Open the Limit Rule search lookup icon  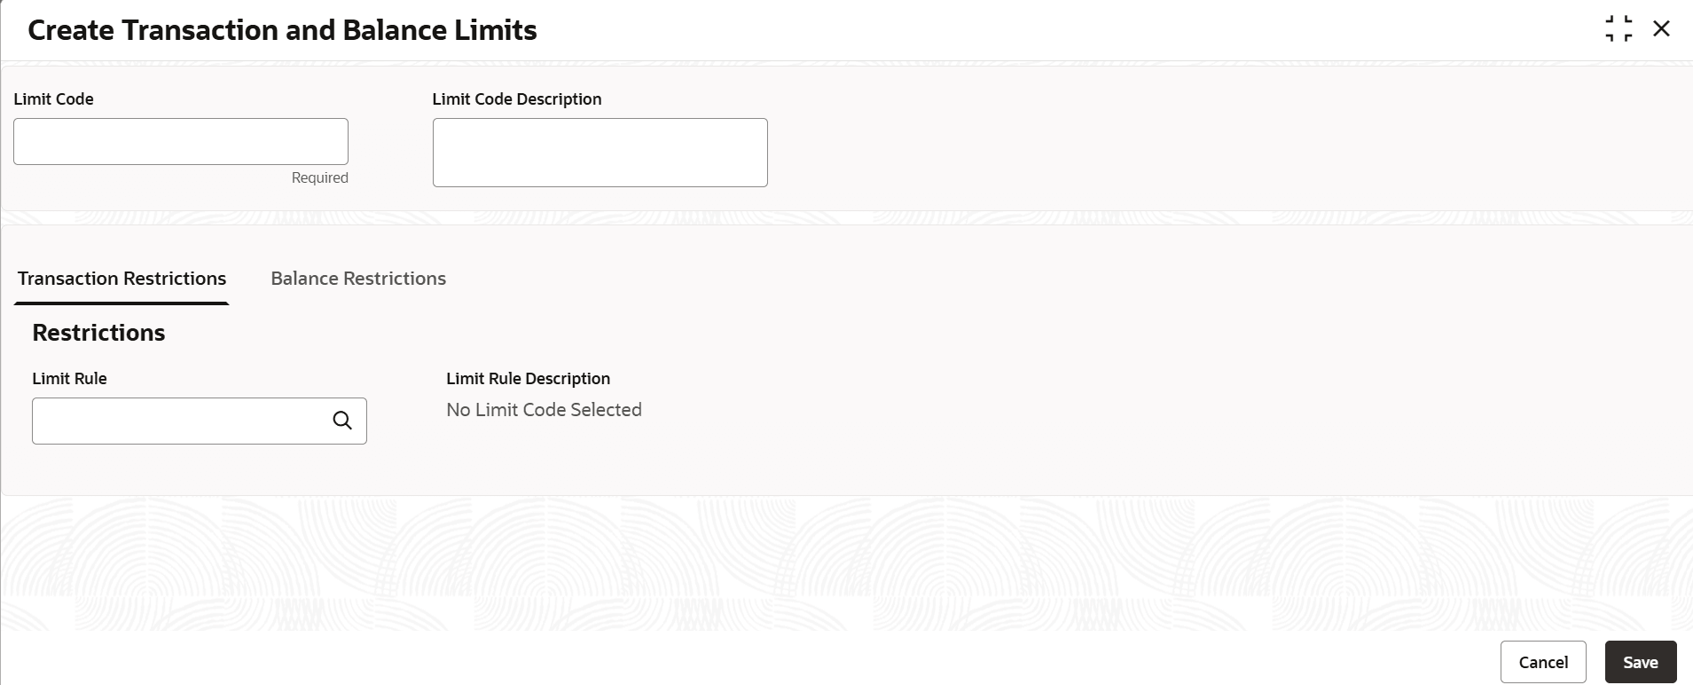[342, 421]
